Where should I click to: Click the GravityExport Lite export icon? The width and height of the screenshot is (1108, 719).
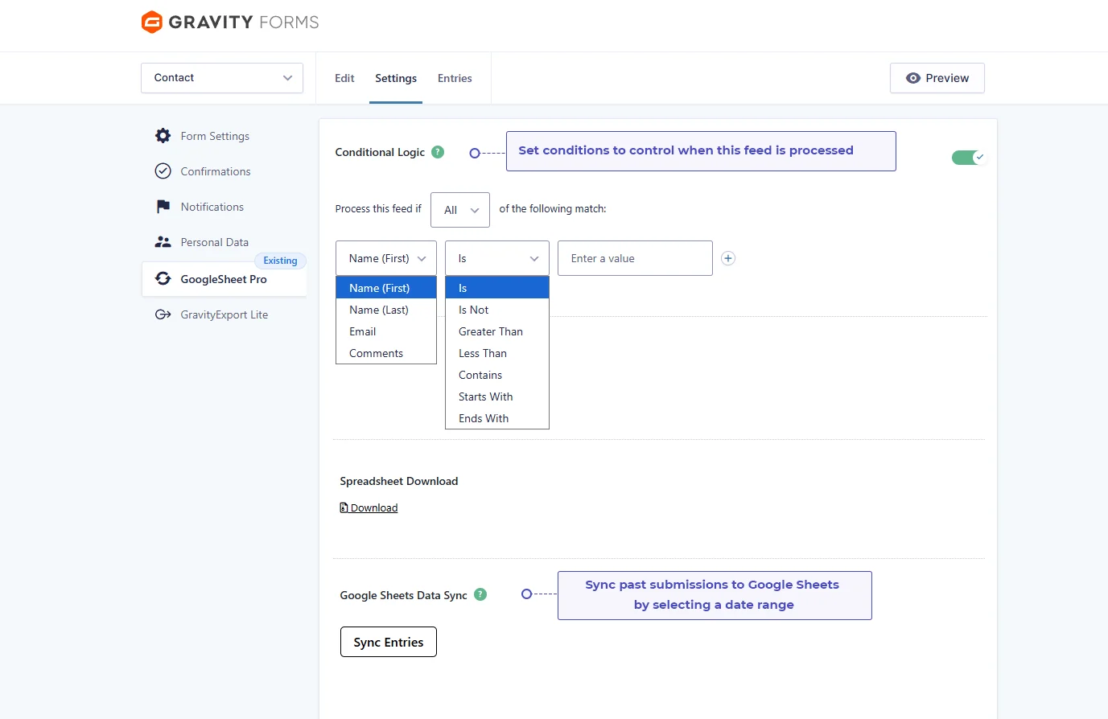click(163, 314)
